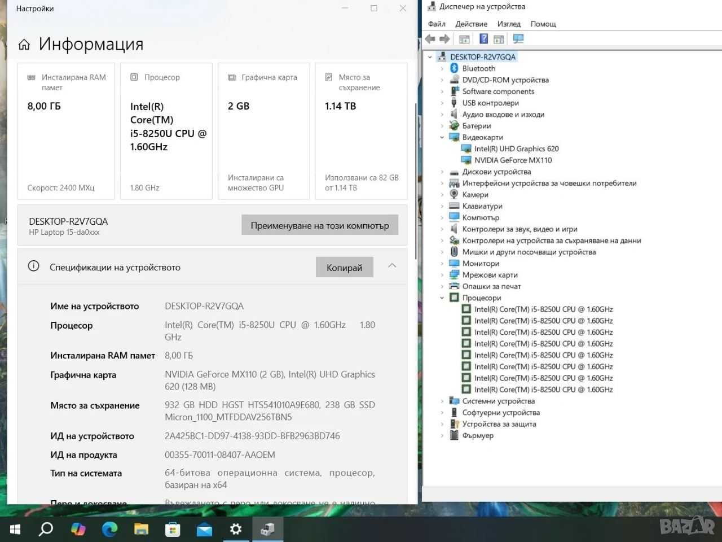Click the Място за съхранение card
The height and width of the screenshot is (542, 722).
click(361, 131)
